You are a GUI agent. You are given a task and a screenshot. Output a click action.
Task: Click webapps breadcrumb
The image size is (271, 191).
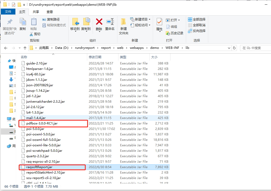137,48
